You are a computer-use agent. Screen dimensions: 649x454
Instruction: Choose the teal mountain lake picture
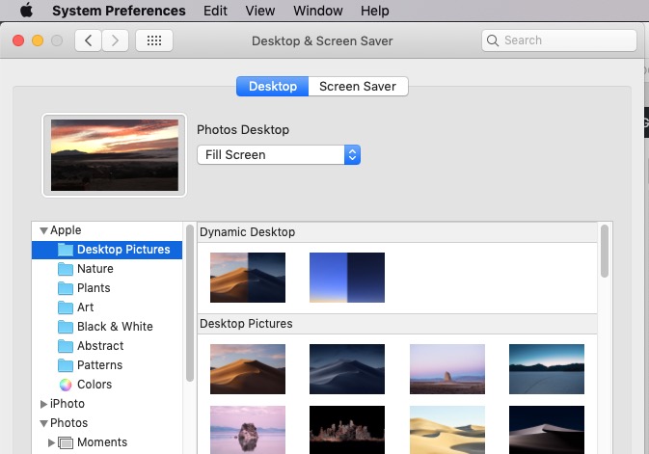[547, 369]
